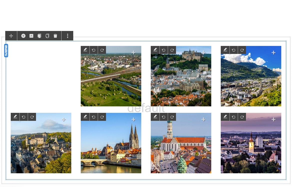The width and height of the screenshot is (293, 187).
Task: Click the pencil edit icon on hilltop castle image
Action: coord(155,50)
